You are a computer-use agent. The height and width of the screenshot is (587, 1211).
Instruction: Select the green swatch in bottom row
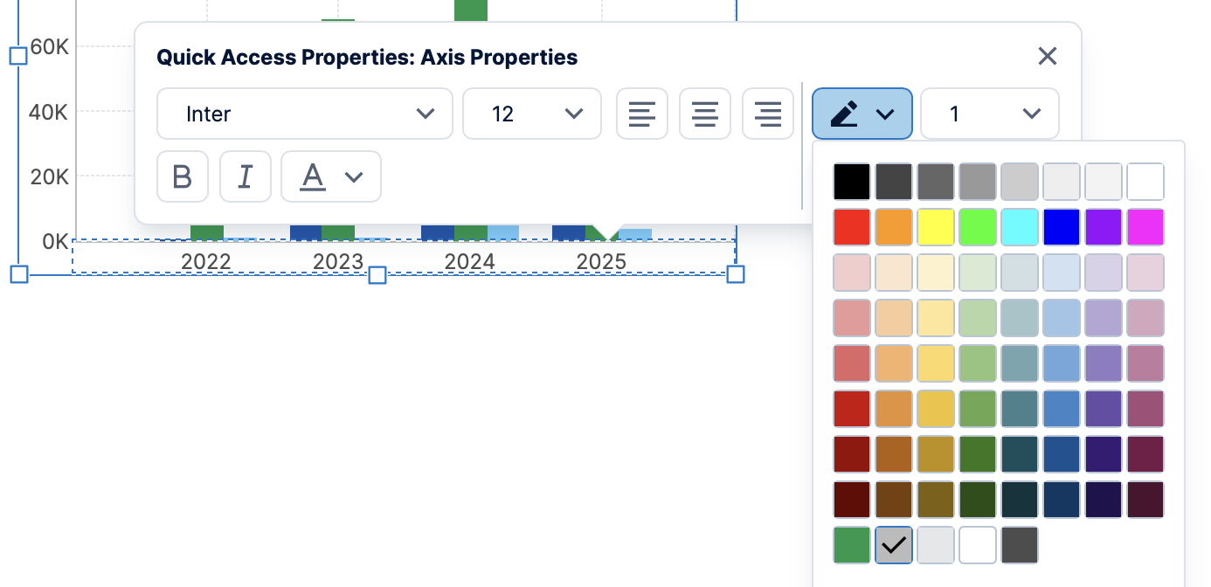[852, 544]
